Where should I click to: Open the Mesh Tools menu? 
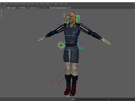click(23, 4)
